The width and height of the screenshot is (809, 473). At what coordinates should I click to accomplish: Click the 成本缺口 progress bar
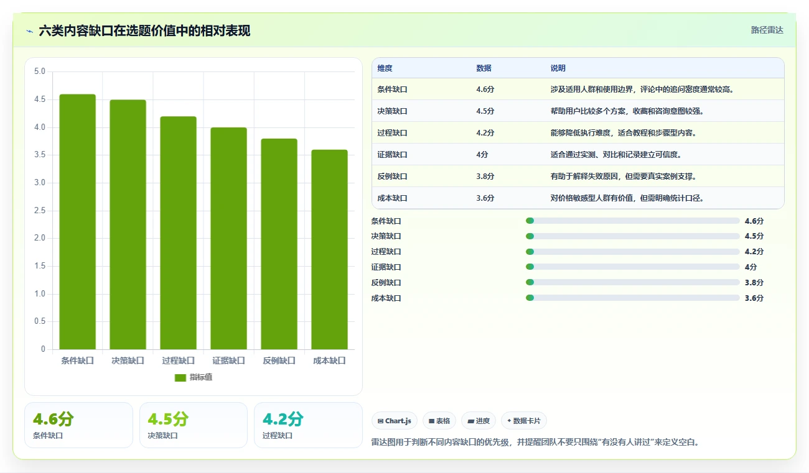point(633,298)
